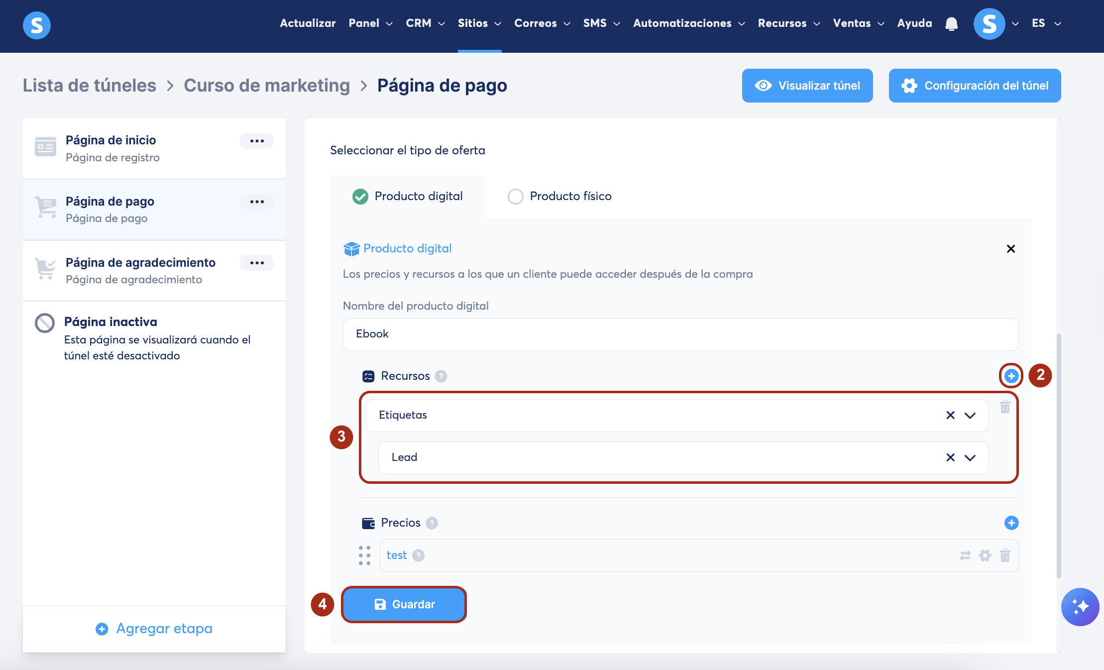
Task: Delete the Etiquetas resource with trash icon
Action: (x=1005, y=407)
